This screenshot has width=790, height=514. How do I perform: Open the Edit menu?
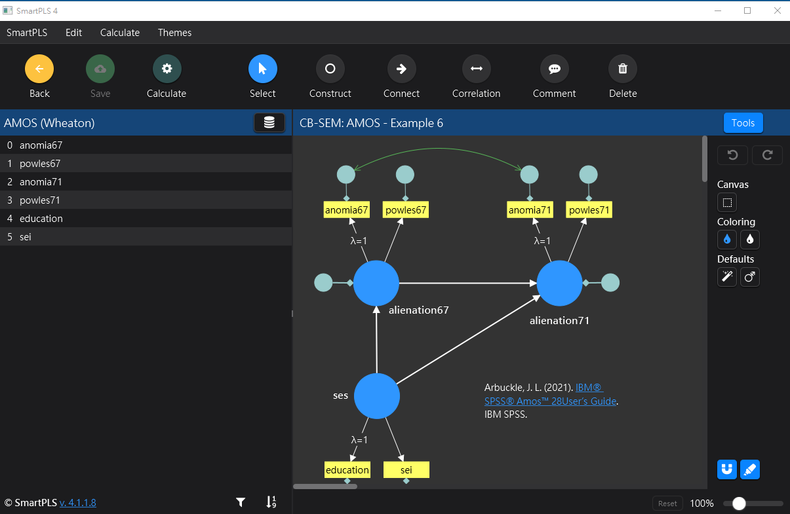73,33
